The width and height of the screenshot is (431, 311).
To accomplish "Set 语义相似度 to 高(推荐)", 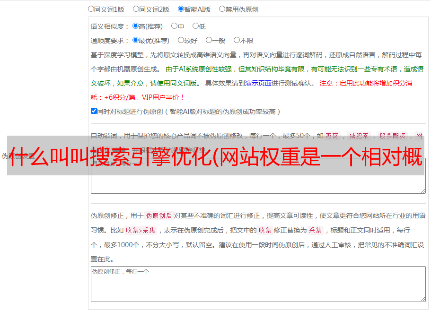I will pyautogui.click(x=135, y=26).
